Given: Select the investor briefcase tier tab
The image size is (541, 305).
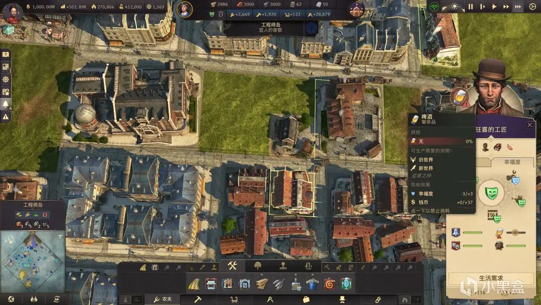Looking at the screenshot, I should tap(306, 299).
